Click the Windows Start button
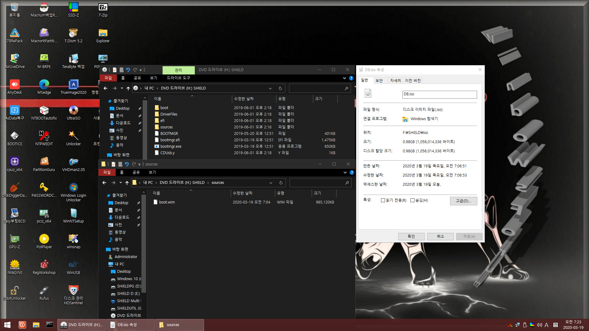Viewport: 589px width, 331px height. tap(7, 325)
